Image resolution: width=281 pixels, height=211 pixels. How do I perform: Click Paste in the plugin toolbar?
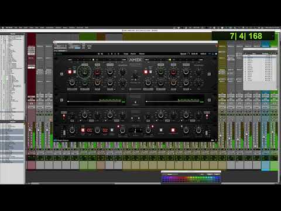pos(133,54)
